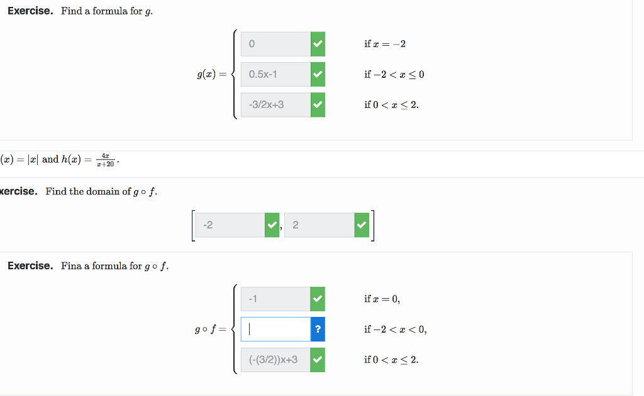
Task: Click the checkmark next to "-1" in g∘f
Action: [x=317, y=299]
